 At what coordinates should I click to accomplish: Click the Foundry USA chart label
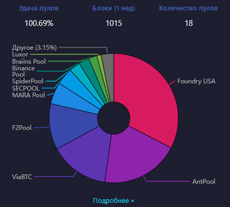tap(196, 81)
